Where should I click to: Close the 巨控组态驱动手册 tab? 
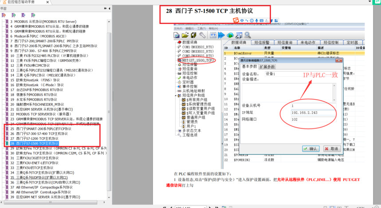(47, 2)
